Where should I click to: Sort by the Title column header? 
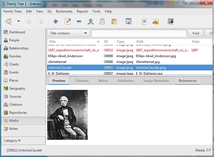(75, 42)
